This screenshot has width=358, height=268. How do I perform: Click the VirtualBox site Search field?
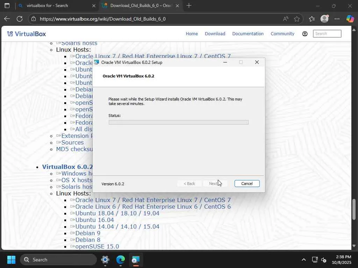[x=327, y=34]
